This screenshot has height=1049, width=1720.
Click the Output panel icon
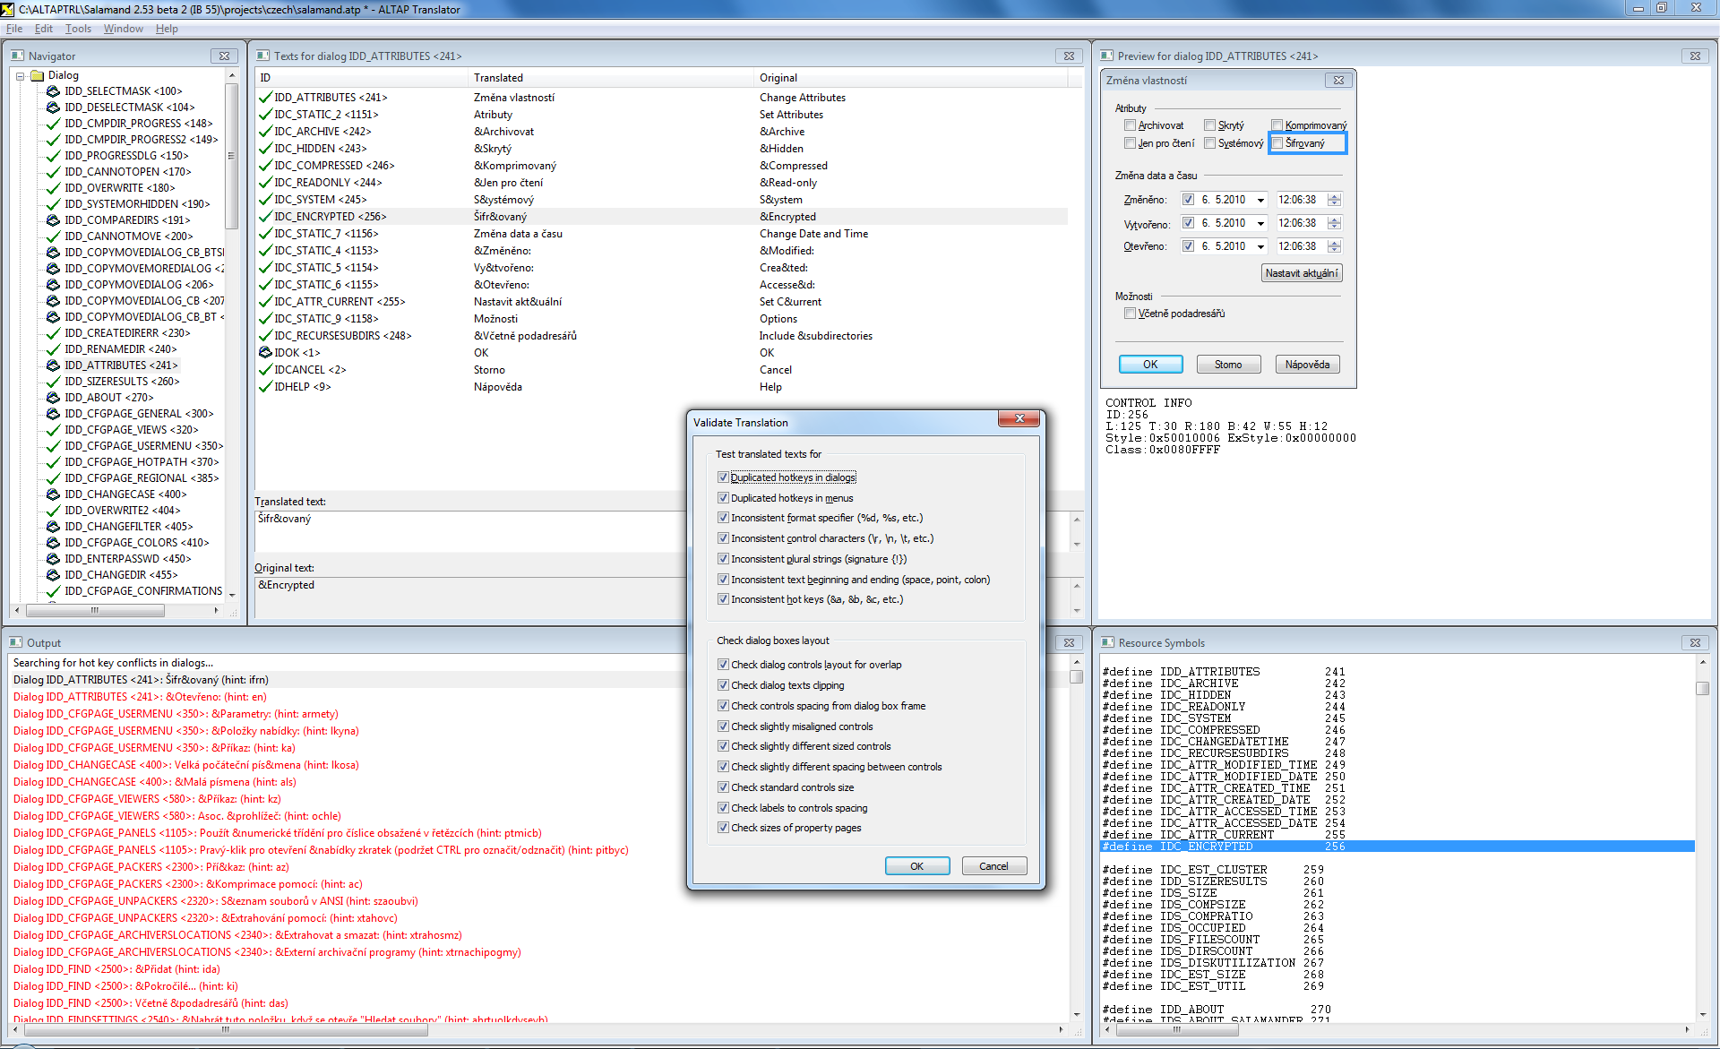click(x=16, y=642)
